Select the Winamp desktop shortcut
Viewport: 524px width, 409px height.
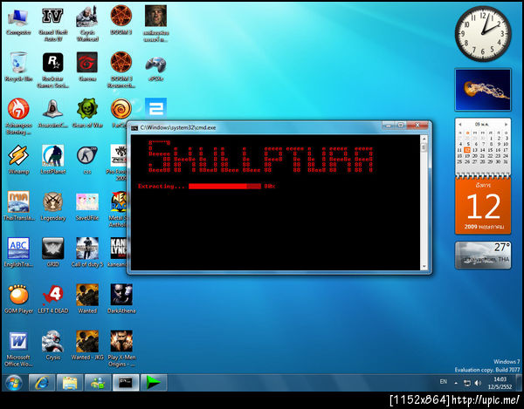[x=18, y=160]
